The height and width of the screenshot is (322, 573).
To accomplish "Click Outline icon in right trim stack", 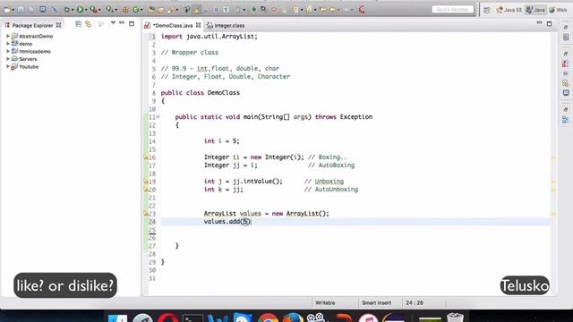I will (566, 120).
